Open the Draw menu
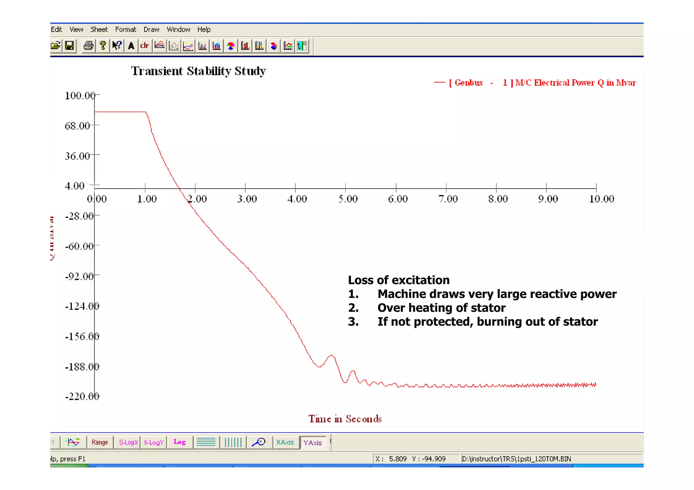This screenshot has height=490, width=694. (151, 29)
